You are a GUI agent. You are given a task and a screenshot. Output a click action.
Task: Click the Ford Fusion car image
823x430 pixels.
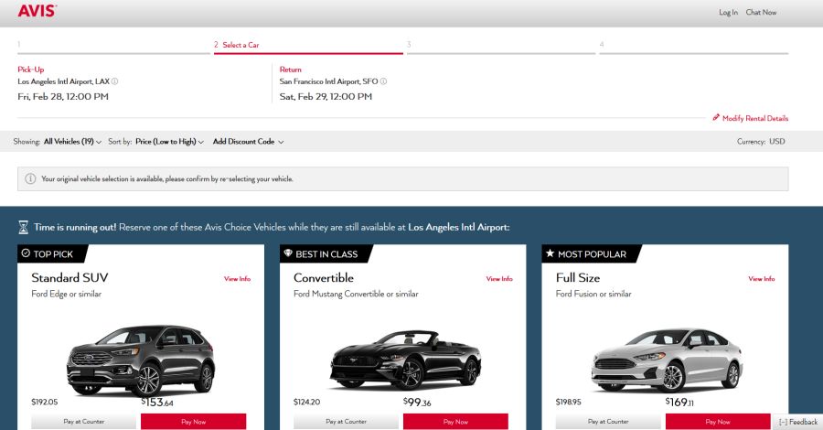(x=668, y=360)
